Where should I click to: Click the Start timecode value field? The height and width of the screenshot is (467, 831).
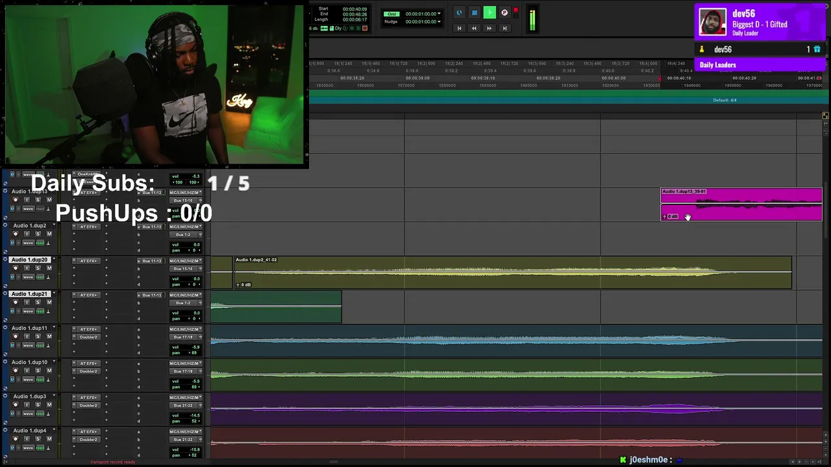pyautogui.click(x=354, y=9)
